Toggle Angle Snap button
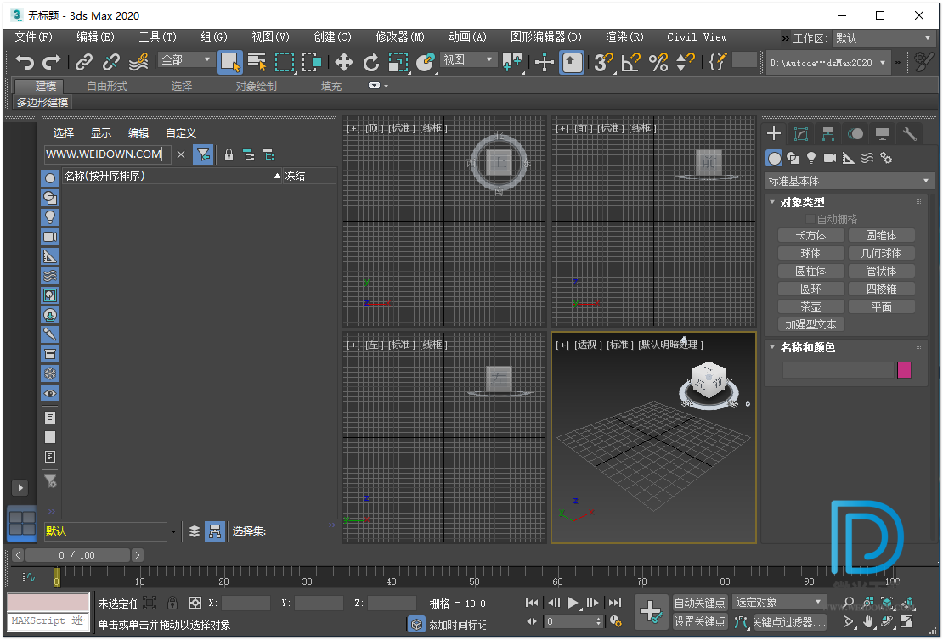 click(x=631, y=62)
